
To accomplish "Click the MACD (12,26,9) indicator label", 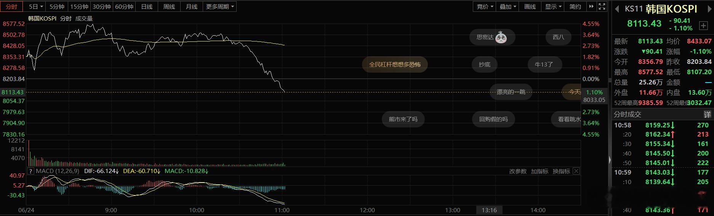I will pos(58,171).
